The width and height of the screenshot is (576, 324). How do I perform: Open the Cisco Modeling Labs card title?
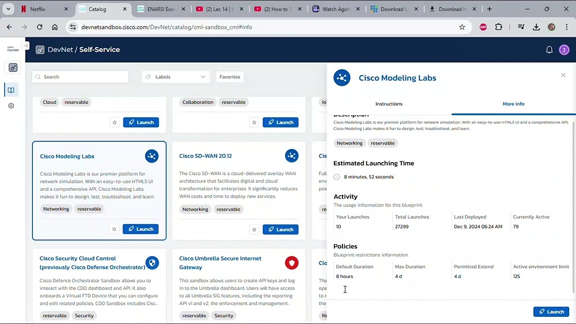(67, 156)
